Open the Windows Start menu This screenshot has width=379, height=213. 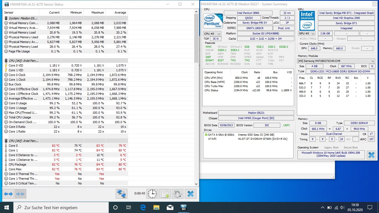pyautogui.click(x=7, y=207)
